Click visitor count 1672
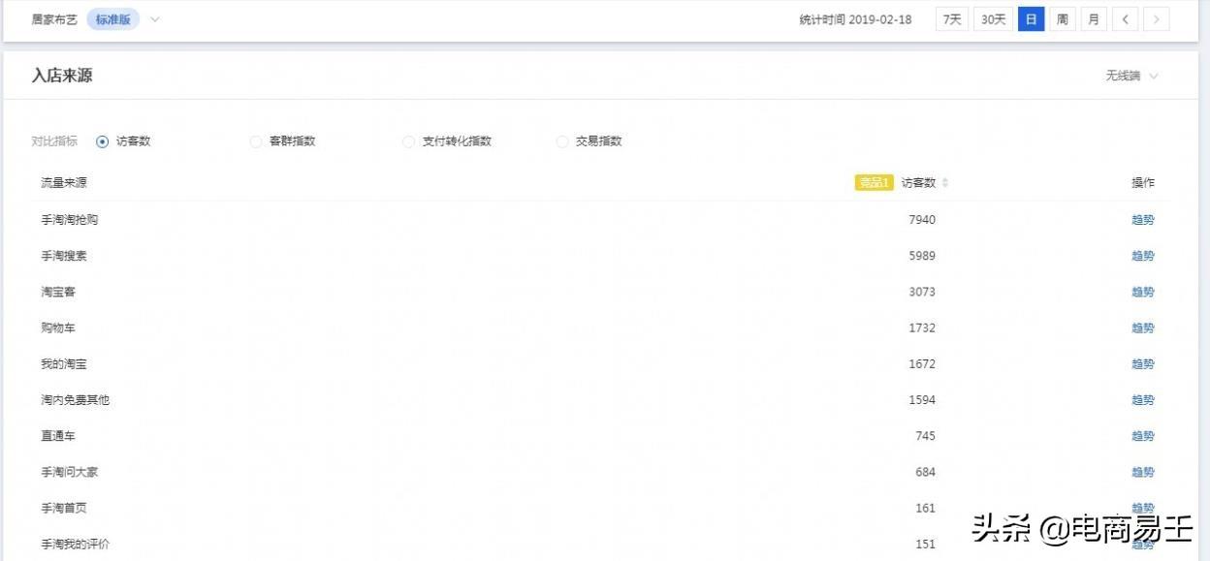The image size is (1210, 561). tap(922, 364)
